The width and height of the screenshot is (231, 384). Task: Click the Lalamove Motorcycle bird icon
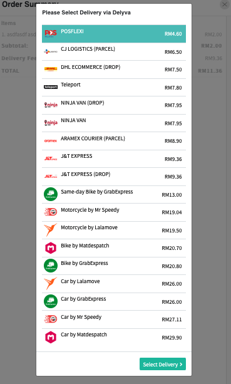coord(51,230)
